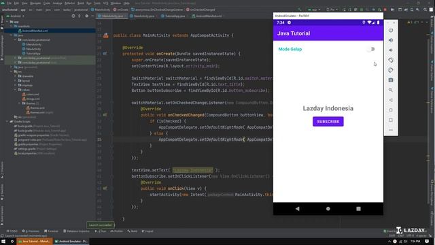Expand the layout folder node

pyautogui.click(x=16, y=80)
